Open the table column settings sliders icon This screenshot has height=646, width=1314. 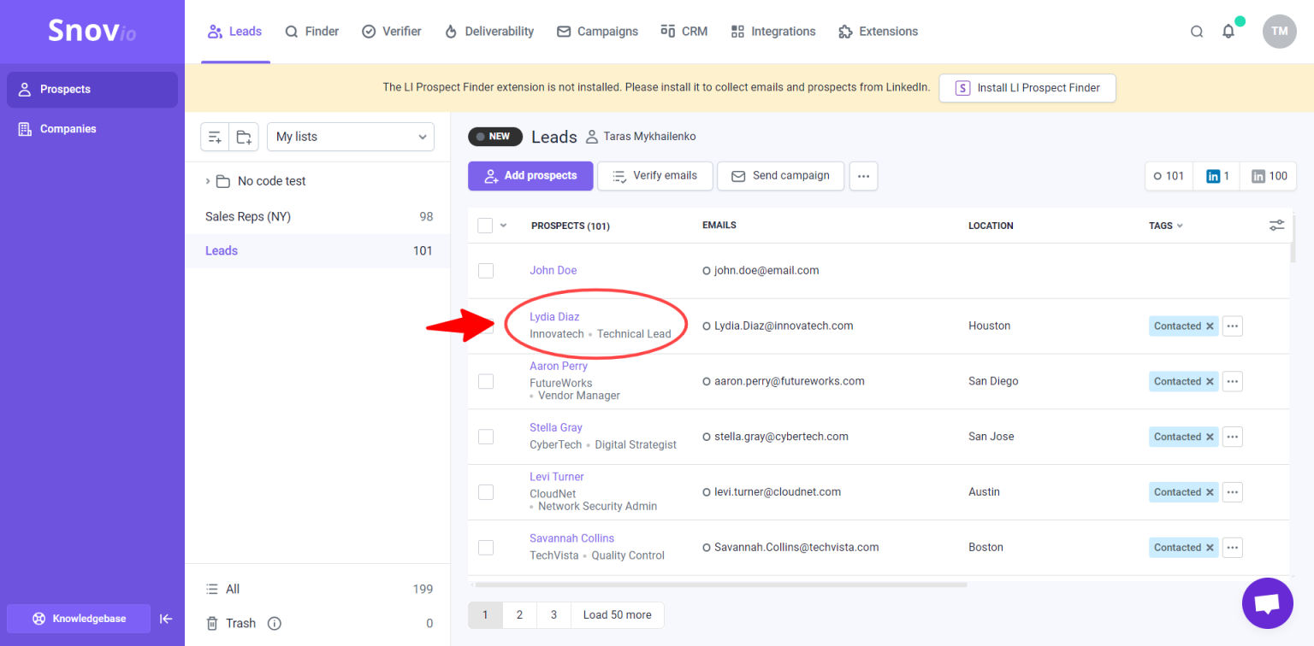tap(1276, 226)
